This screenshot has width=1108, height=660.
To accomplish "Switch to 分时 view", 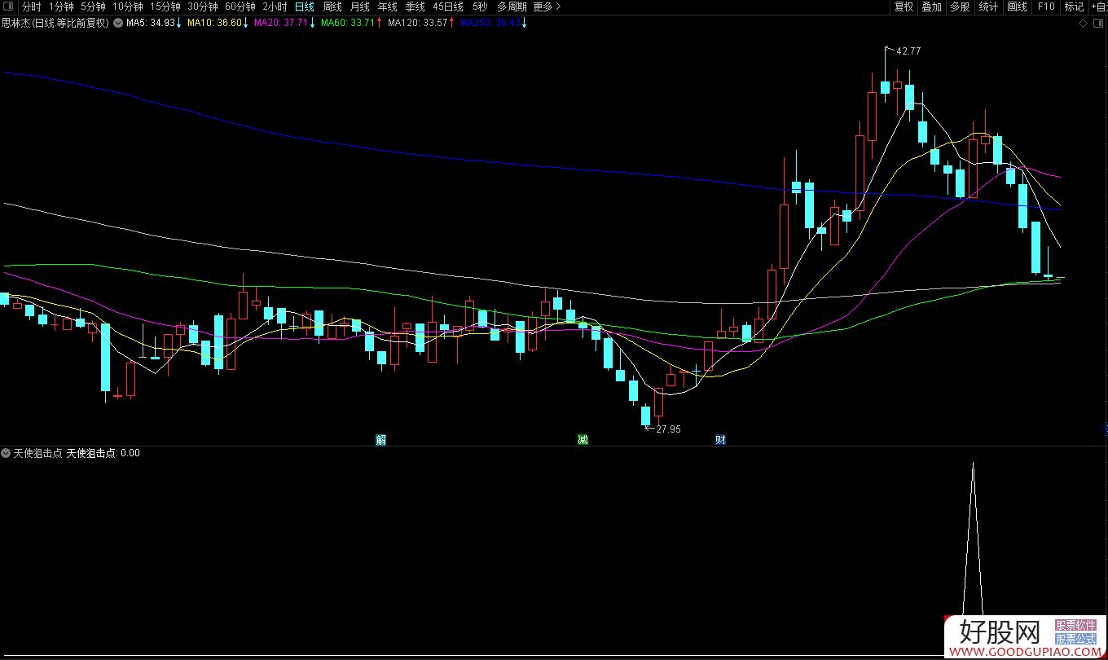I will 31,7.
